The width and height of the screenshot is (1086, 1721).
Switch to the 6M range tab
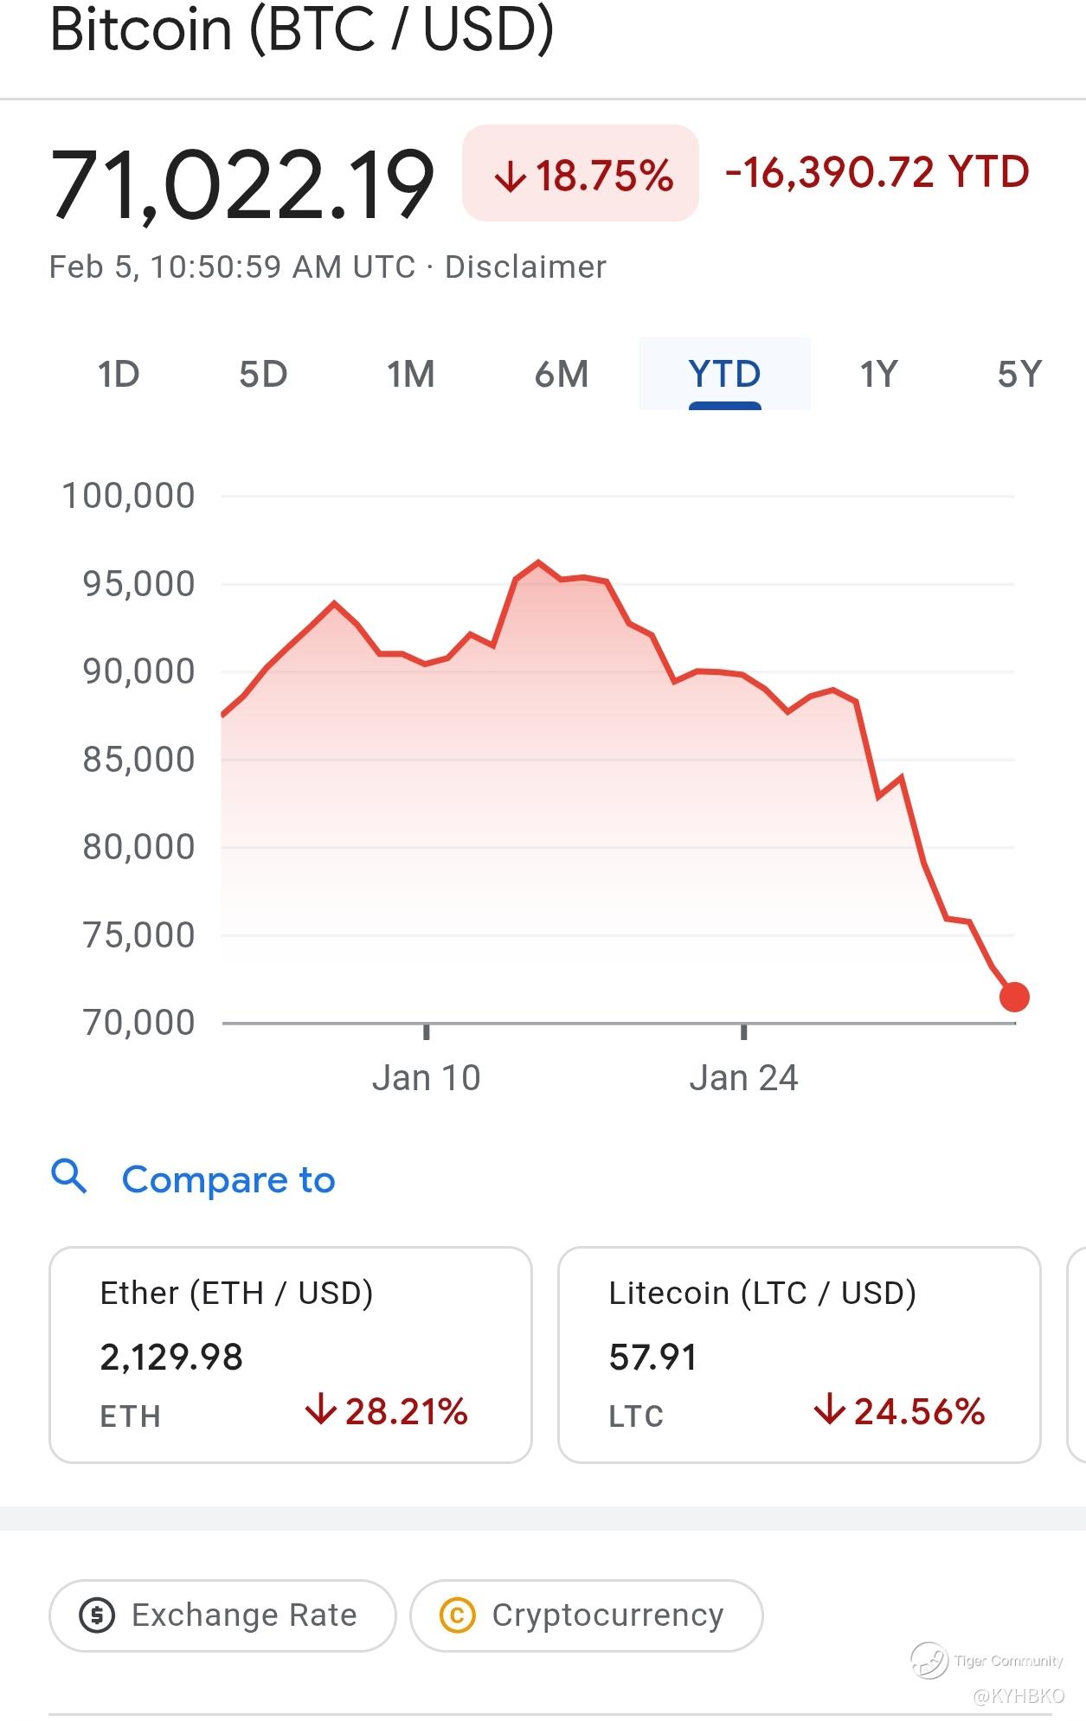(x=562, y=375)
